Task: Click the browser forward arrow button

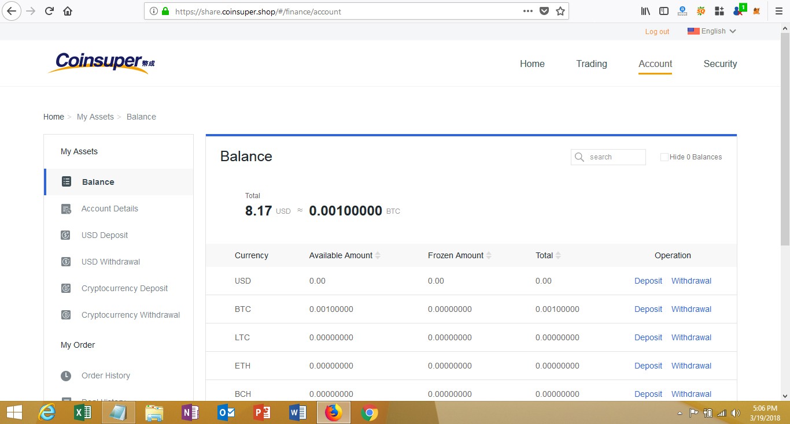Action: point(31,11)
